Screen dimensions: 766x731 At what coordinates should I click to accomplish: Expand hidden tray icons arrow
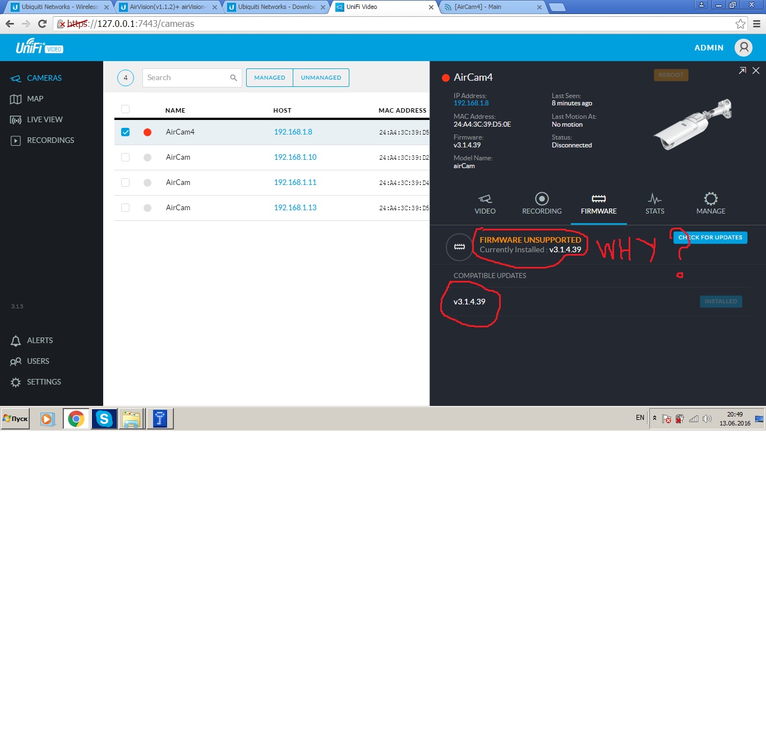click(654, 418)
